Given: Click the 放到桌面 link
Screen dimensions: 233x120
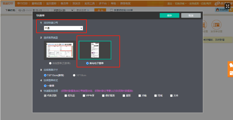Looking at the screenshot, I should 194,3.
